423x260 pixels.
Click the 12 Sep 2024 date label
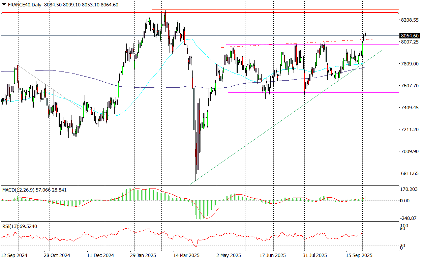pos(14,256)
